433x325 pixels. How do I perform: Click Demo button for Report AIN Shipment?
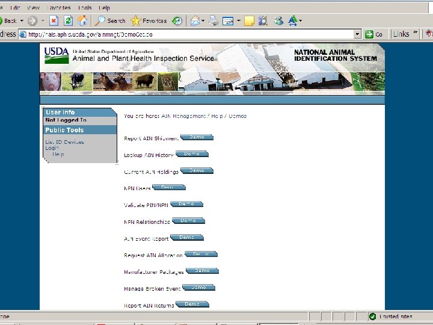197,137
